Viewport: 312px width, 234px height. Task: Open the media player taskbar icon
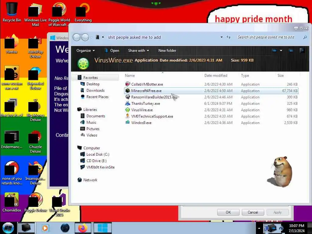(45, 228)
